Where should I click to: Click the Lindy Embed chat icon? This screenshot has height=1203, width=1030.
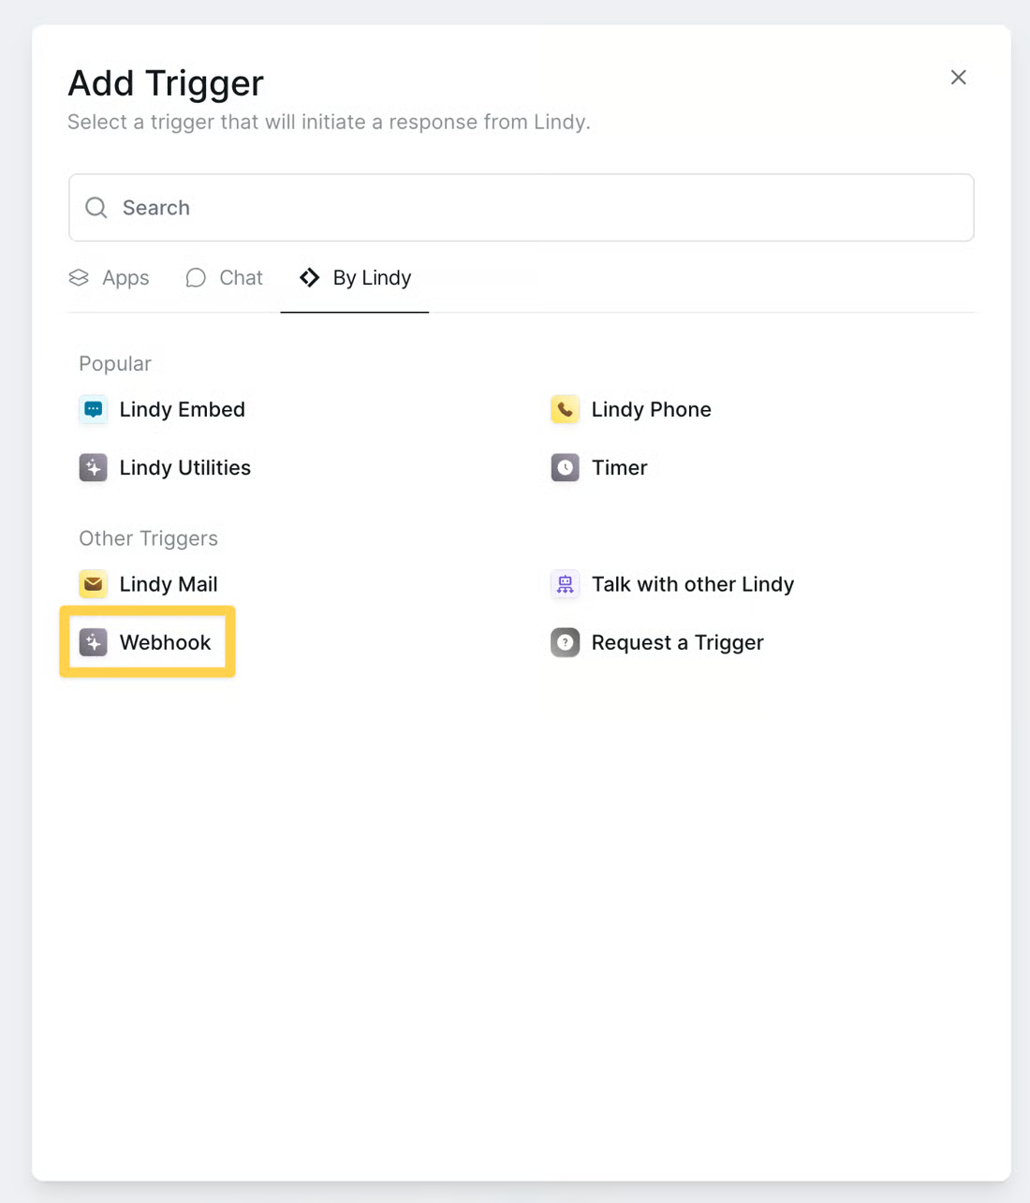(93, 409)
